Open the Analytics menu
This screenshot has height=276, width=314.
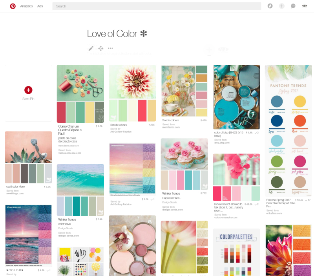pyautogui.click(x=26, y=6)
